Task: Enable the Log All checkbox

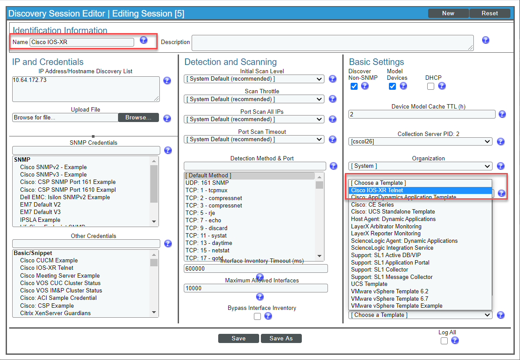Action: coord(444,341)
